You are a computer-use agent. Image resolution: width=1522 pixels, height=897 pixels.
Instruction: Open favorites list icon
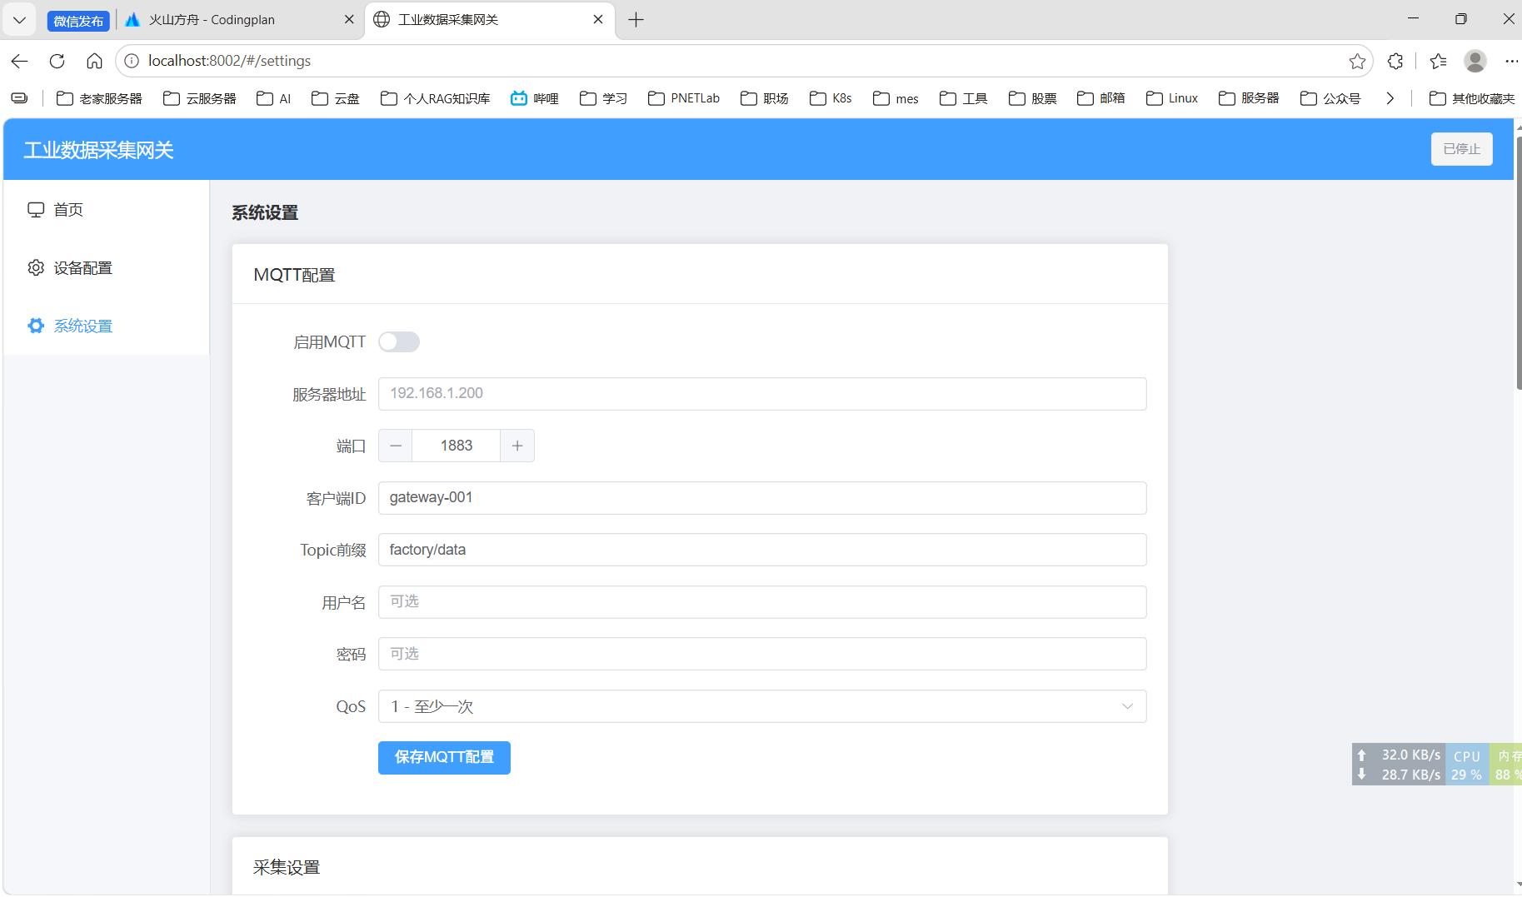1438,61
